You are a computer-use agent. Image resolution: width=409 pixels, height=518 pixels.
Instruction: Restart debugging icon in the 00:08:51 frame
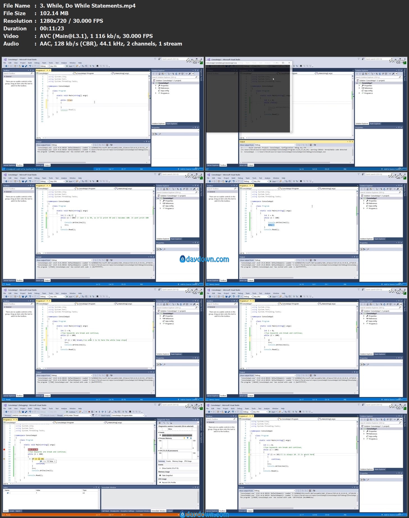click(92, 412)
